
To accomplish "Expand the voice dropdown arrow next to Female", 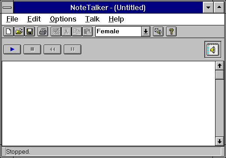I will click(x=146, y=32).
